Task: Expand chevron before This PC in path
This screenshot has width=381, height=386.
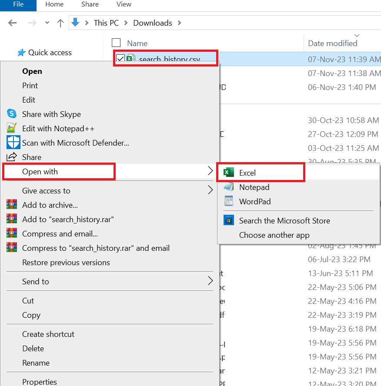Action: (87, 23)
